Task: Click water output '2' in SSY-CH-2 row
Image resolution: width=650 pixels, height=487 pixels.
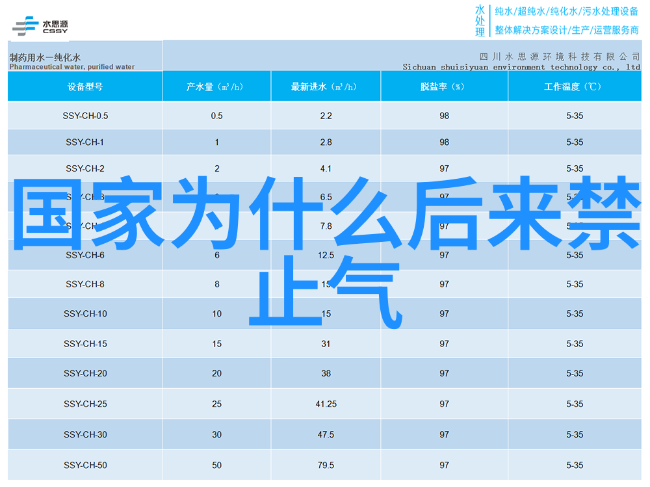Action: coord(217,168)
